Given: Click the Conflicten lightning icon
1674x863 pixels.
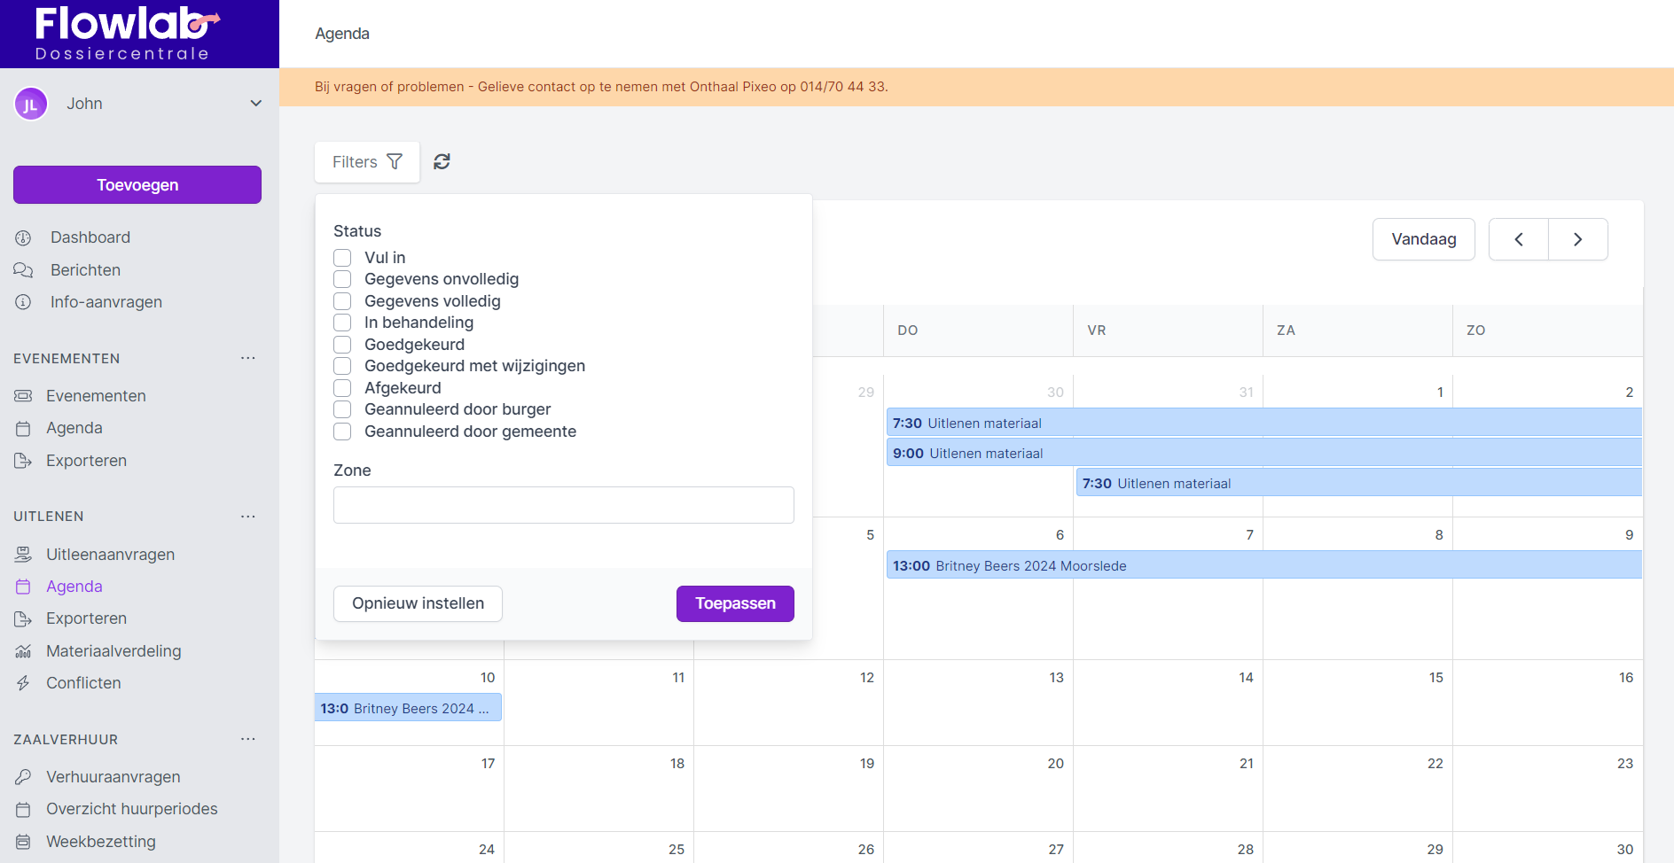Looking at the screenshot, I should (x=23, y=683).
